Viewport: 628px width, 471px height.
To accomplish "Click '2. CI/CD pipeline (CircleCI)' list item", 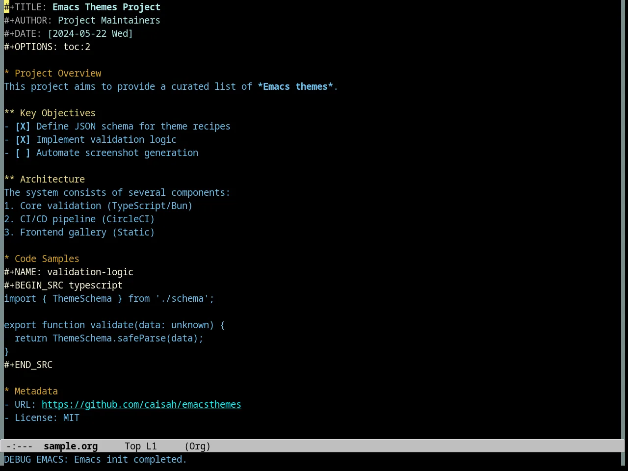I will [x=79, y=219].
